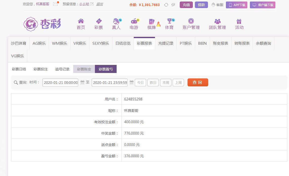The height and width of the screenshot is (176, 289).
Task: Refresh the account balance
Action: (x=166, y=5)
